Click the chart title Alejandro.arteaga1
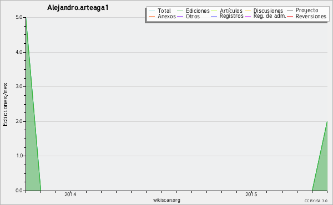The width and height of the screenshot is (333, 205). click(x=78, y=8)
